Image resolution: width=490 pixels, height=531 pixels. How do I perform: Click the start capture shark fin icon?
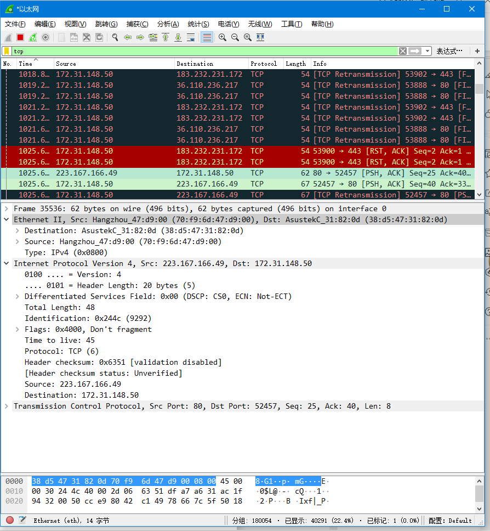8,38
